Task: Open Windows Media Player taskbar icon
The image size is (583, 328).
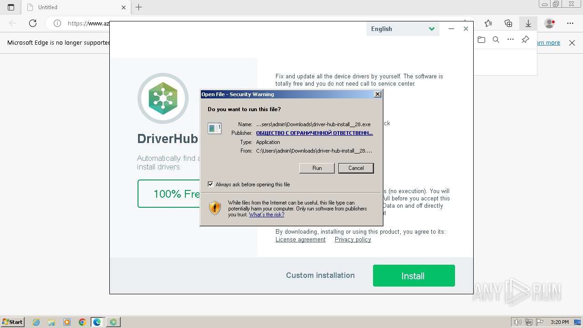Action: tap(67, 322)
